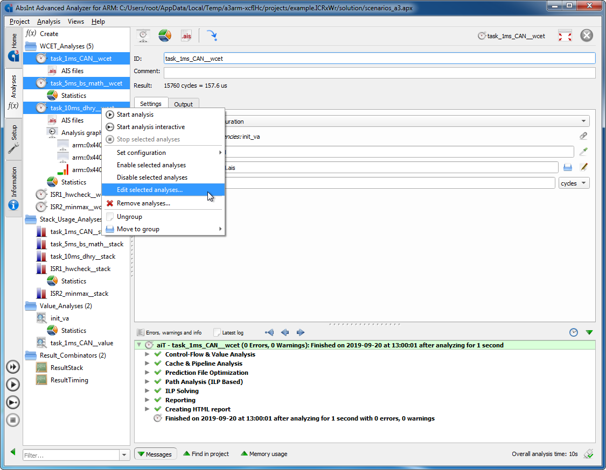Choose Edit selected analyses...
This screenshot has height=470, width=606.
click(163, 190)
